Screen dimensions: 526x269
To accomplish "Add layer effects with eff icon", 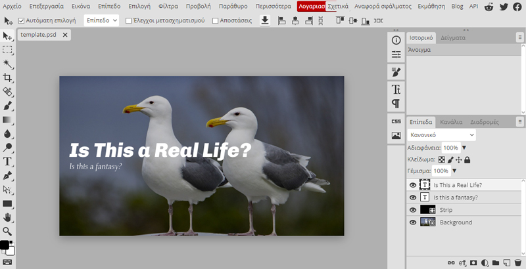I will click(462, 262).
